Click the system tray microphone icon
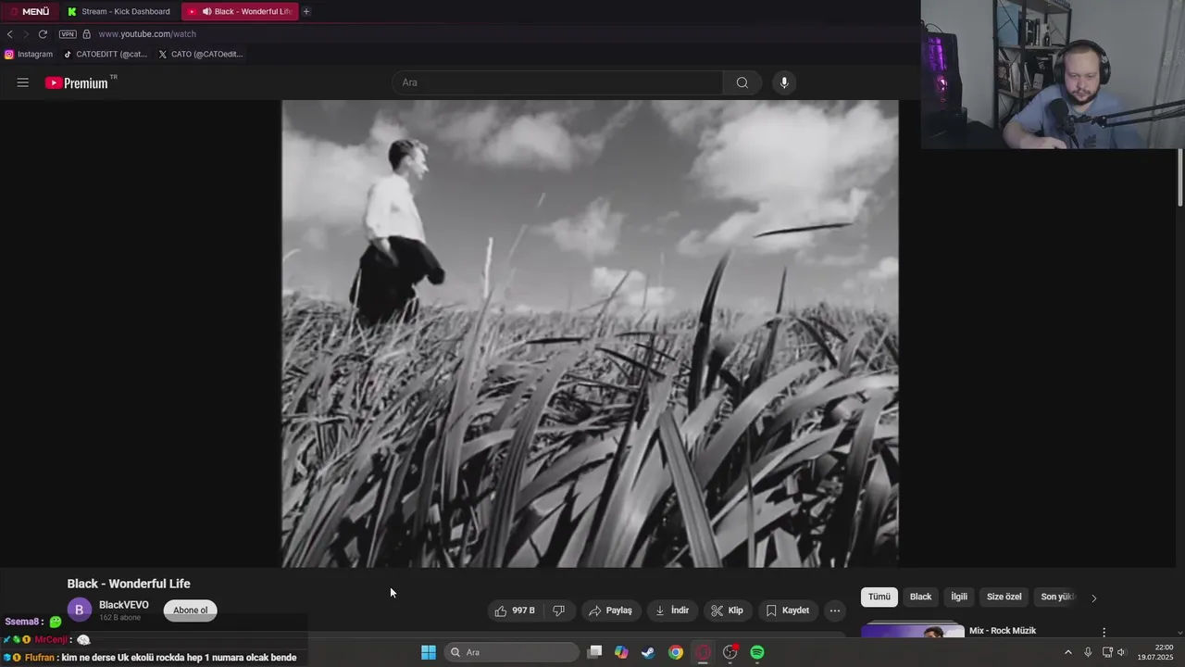1185x667 pixels. click(x=1088, y=652)
